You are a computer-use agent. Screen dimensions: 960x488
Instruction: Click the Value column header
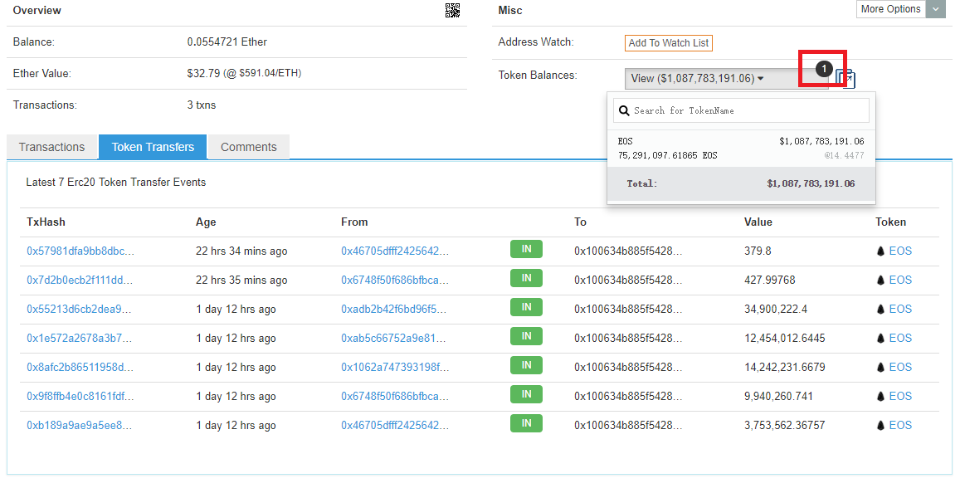click(758, 222)
